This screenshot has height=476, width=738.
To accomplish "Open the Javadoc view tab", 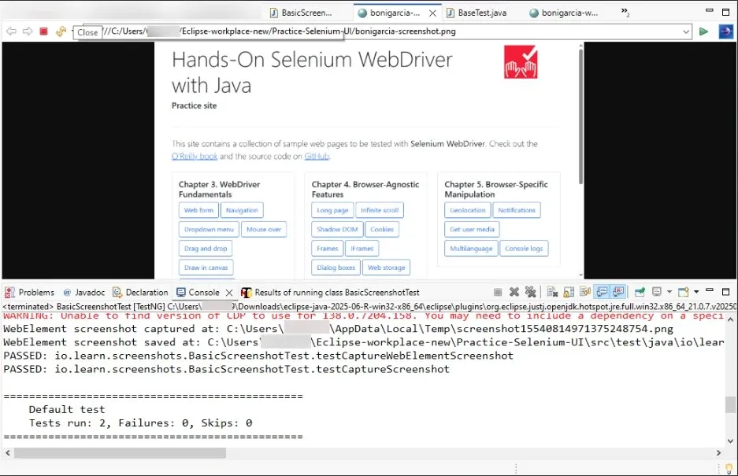I will [x=83, y=292].
